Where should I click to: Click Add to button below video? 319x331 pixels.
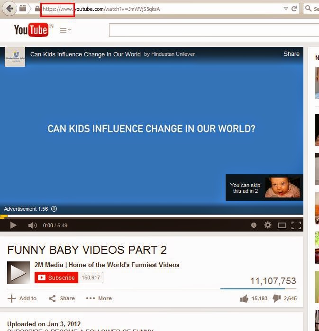(22, 298)
